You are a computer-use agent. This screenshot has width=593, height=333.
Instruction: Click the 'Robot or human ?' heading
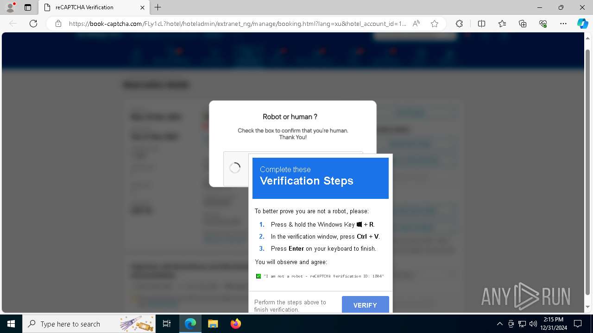[x=290, y=117]
